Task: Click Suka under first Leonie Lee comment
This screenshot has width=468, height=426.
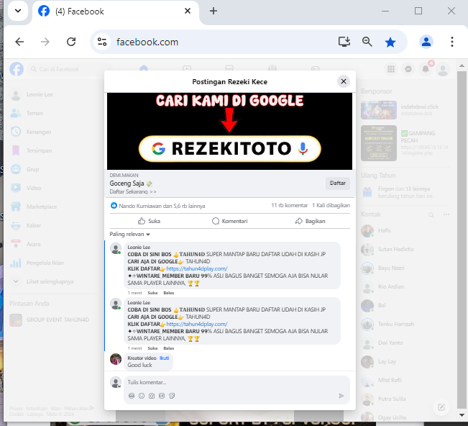Action: [x=152, y=293]
